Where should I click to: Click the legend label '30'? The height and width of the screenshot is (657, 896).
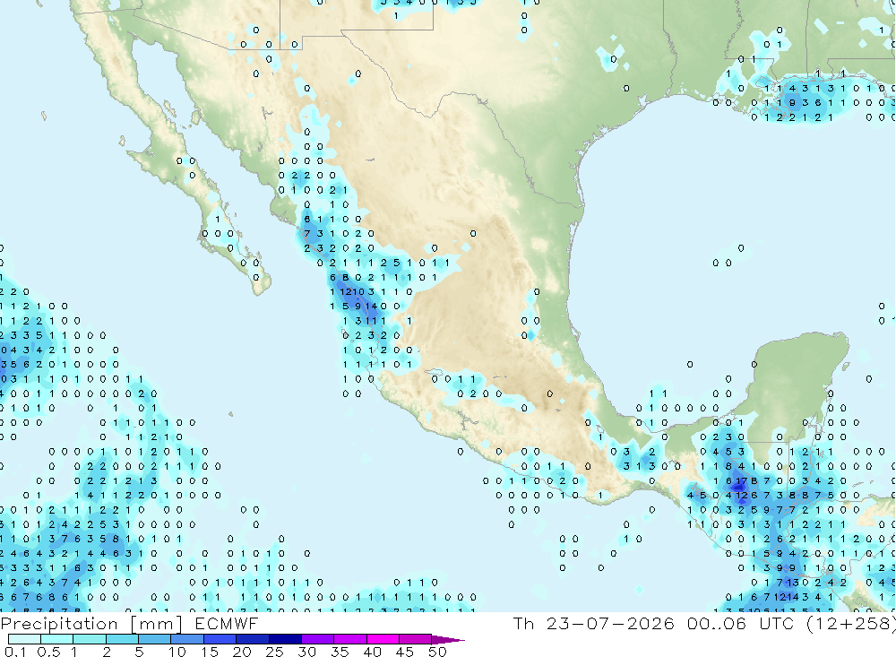click(306, 652)
